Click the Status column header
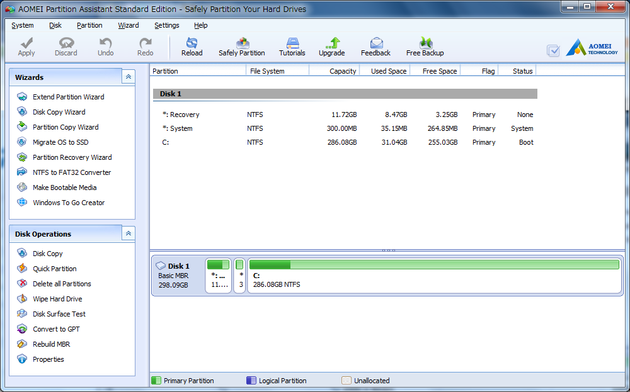The image size is (630, 392). [x=517, y=71]
